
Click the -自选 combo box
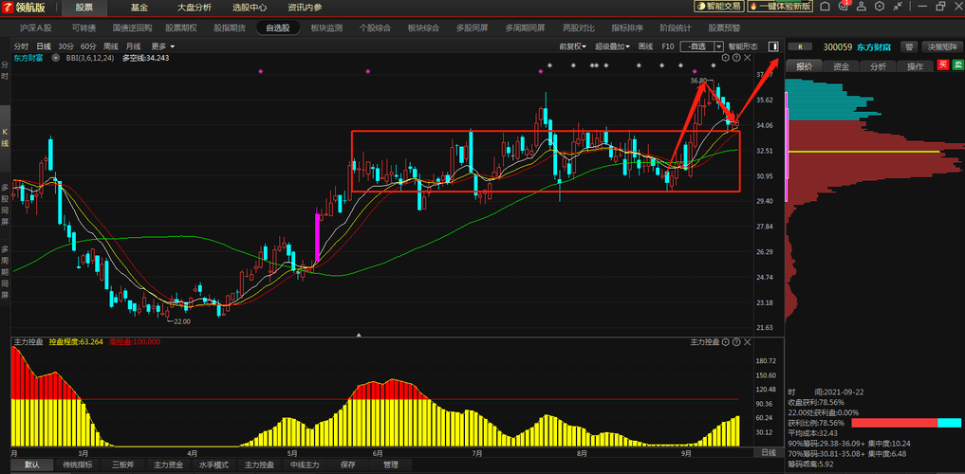pos(701,46)
